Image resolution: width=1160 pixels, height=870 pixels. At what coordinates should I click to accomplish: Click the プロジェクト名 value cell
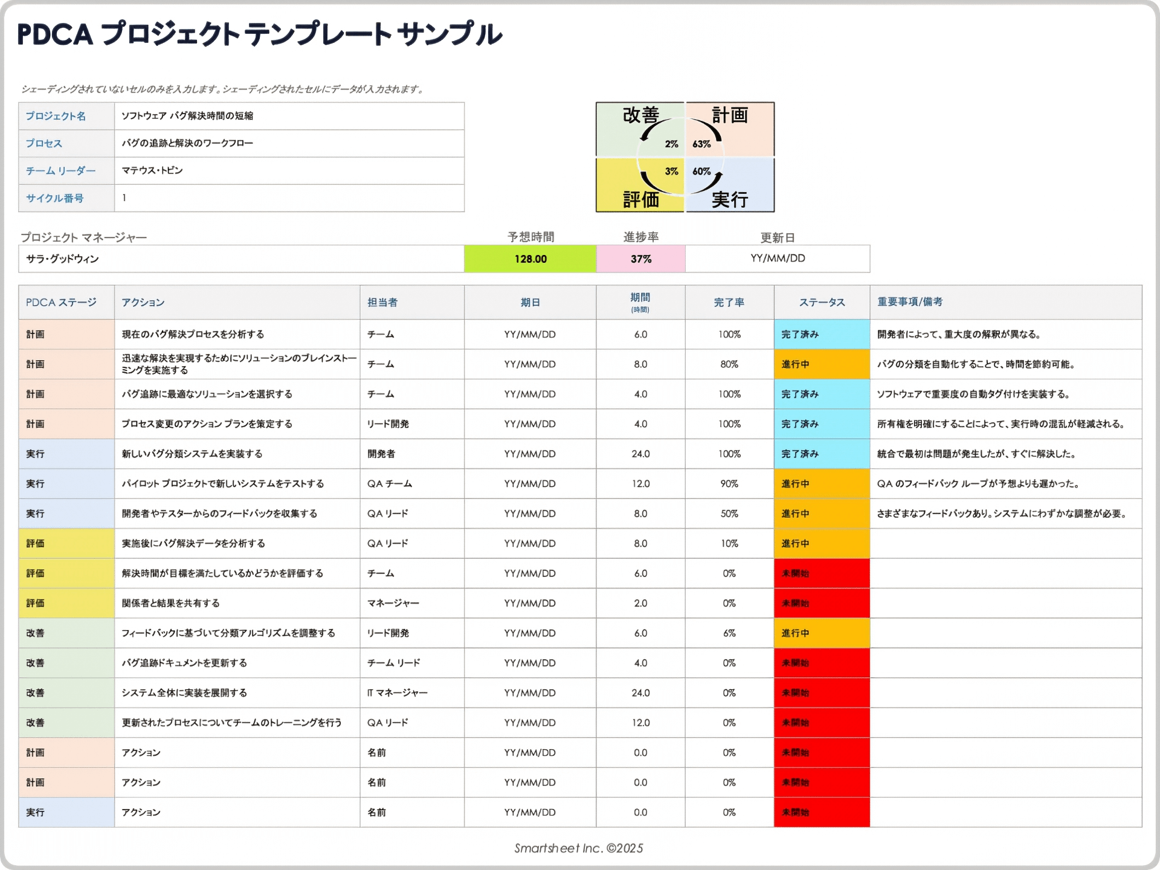tap(289, 116)
